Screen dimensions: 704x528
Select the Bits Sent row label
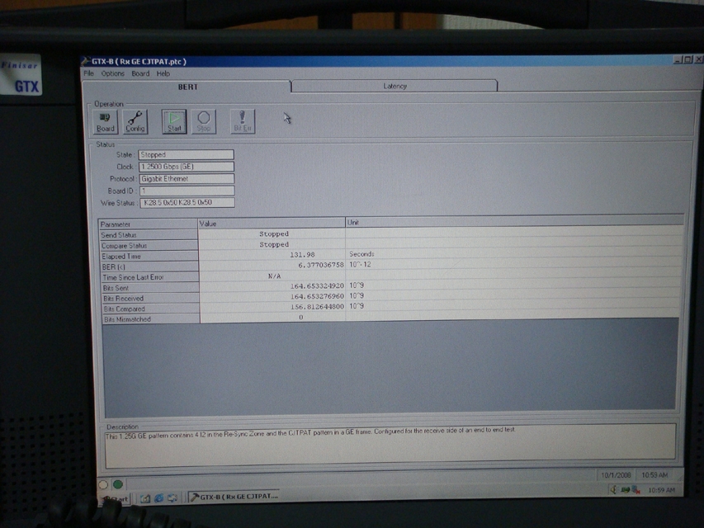tap(151, 288)
